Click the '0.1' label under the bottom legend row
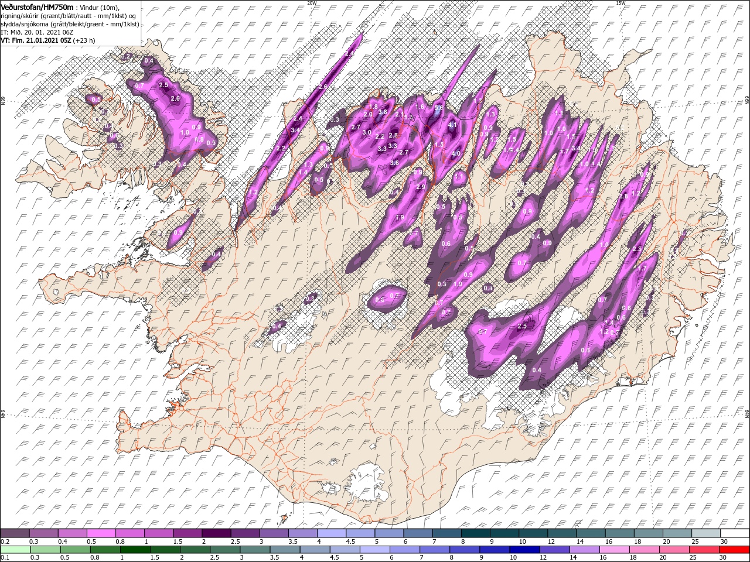 [x=5, y=558]
